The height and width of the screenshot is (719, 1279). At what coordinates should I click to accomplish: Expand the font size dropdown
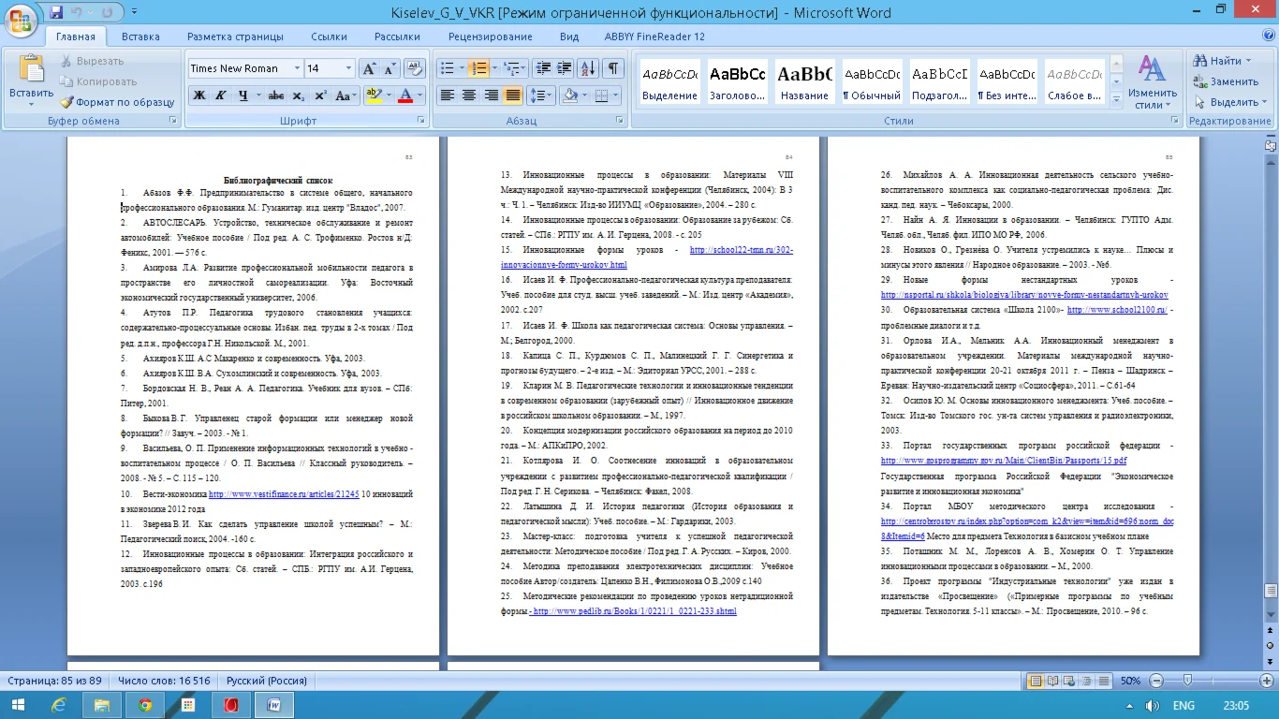click(x=348, y=68)
